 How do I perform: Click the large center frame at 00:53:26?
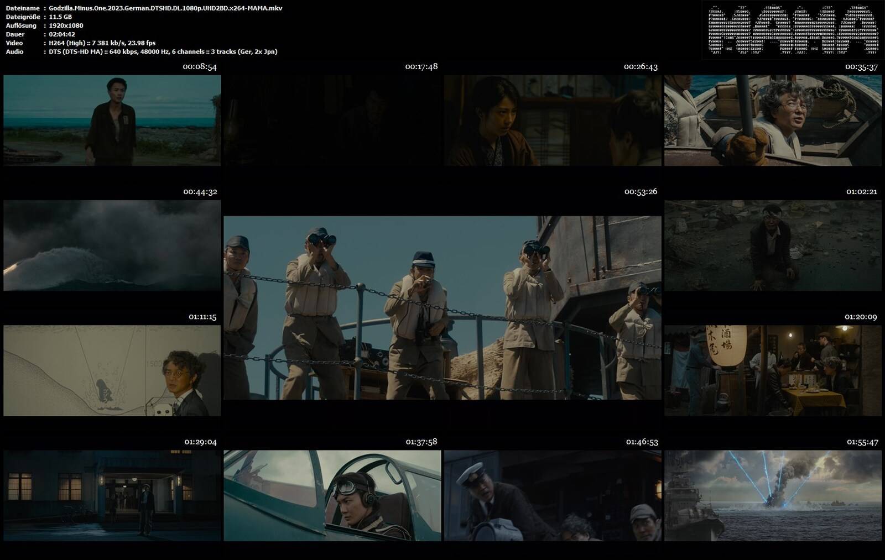(x=442, y=308)
